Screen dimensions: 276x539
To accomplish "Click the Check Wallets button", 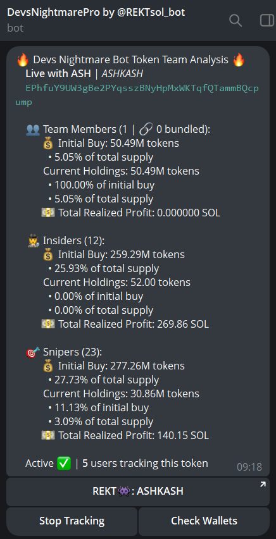I will click(204, 521).
